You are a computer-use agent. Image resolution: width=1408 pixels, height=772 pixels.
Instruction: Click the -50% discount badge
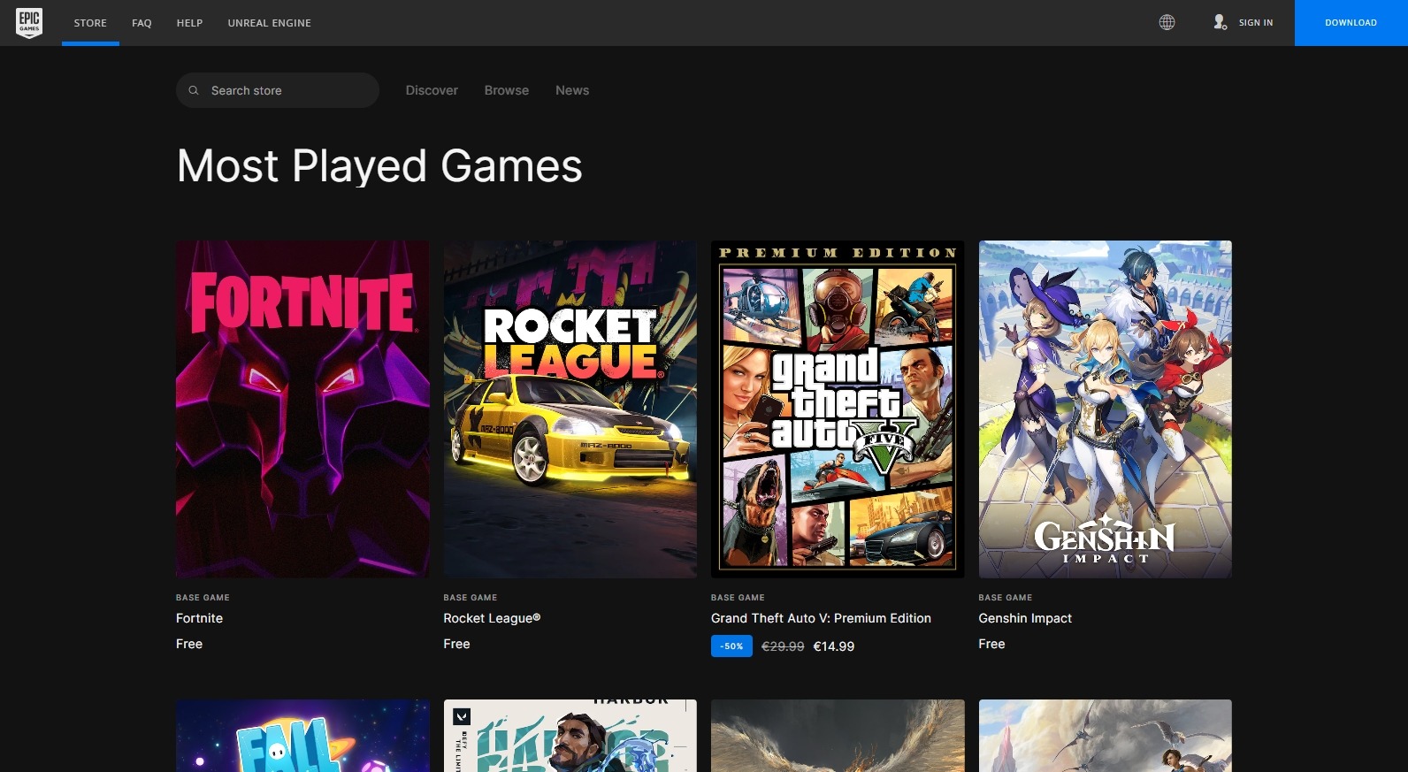[x=731, y=646]
